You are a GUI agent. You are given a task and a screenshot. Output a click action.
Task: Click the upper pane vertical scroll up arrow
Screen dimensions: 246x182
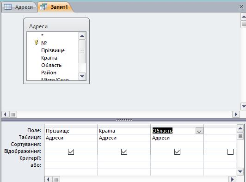coord(244,17)
